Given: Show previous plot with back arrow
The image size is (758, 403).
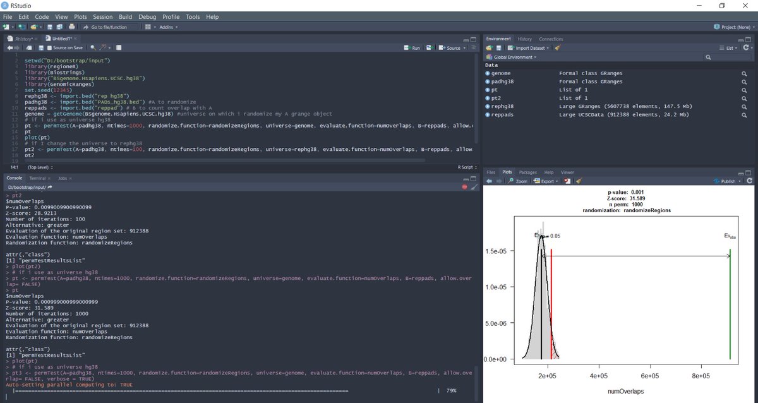Looking at the screenshot, I should click(489, 181).
